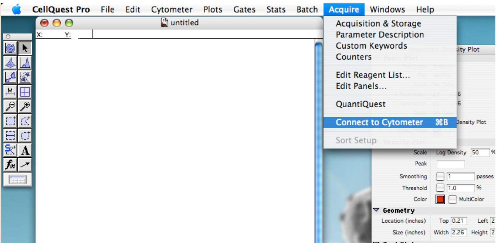Choose Counters from the Acquire menu
The width and height of the screenshot is (499, 243).
pyautogui.click(x=390, y=57)
